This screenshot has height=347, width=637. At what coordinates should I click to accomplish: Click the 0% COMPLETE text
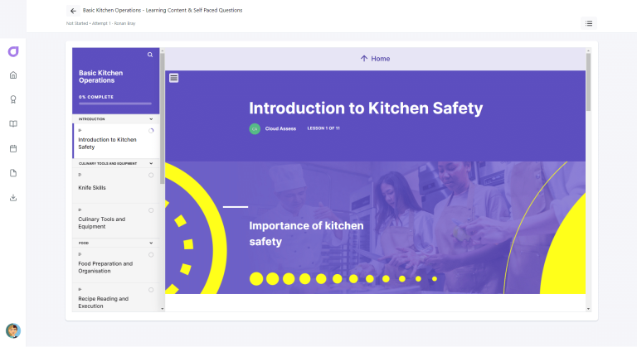click(96, 97)
